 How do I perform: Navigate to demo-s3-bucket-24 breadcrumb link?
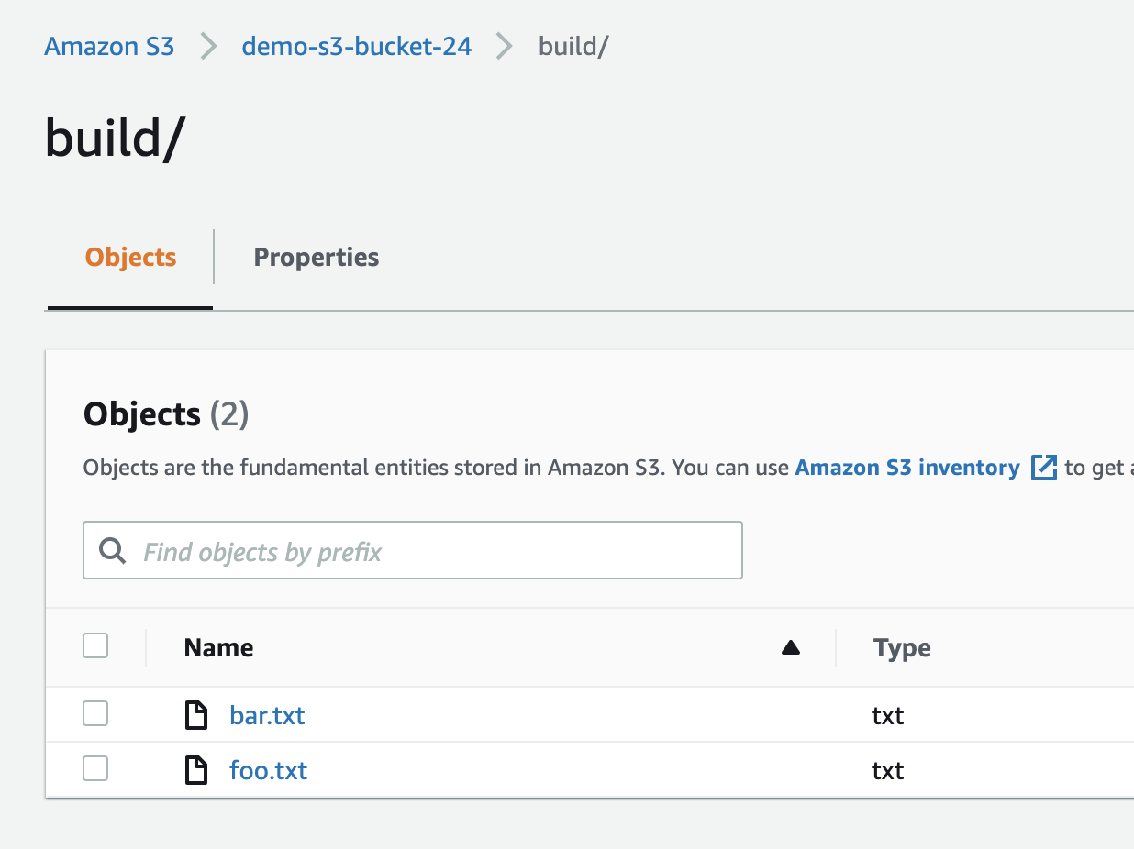[x=356, y=46]
